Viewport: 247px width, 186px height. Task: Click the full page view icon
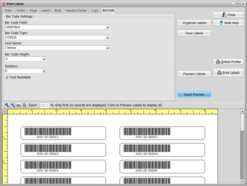point(24,105)
